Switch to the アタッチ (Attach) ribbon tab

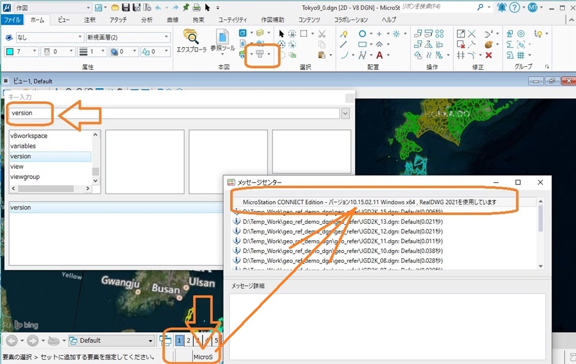(118, 20)
